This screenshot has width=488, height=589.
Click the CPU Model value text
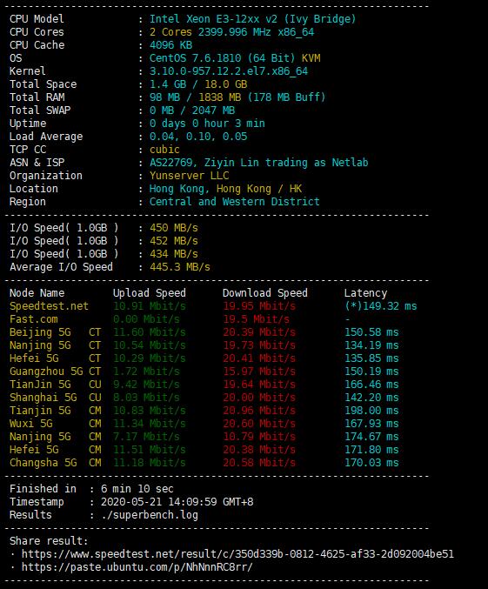(x=252, y=19)
